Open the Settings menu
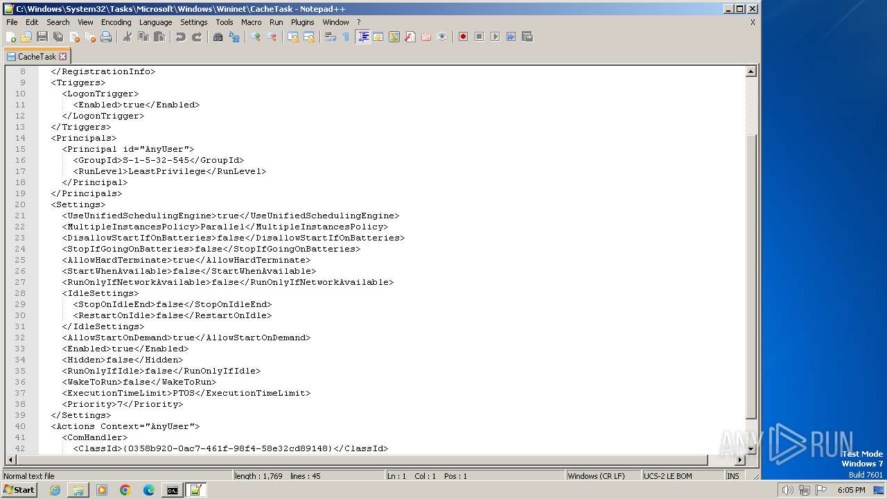This screenshot has width=887, height=499. pyautogui.click(x=194, y=22)
